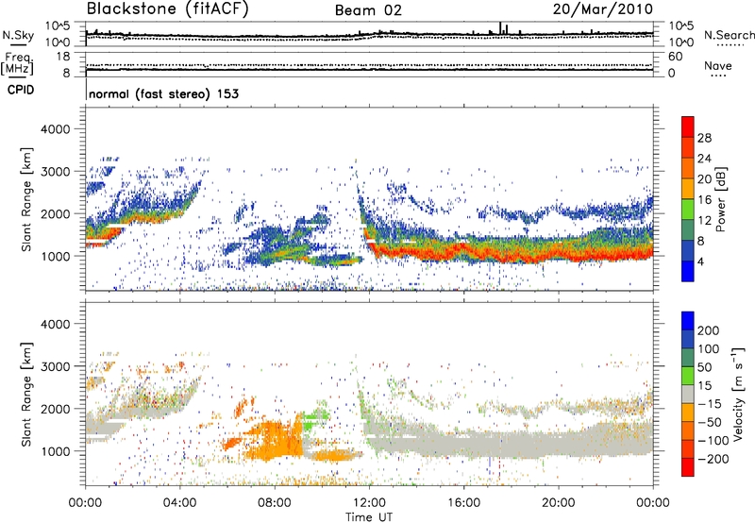Click the date '20/Mar/2010'
Image resolution: width=755 pixels, height=523 pixels.
602,9
